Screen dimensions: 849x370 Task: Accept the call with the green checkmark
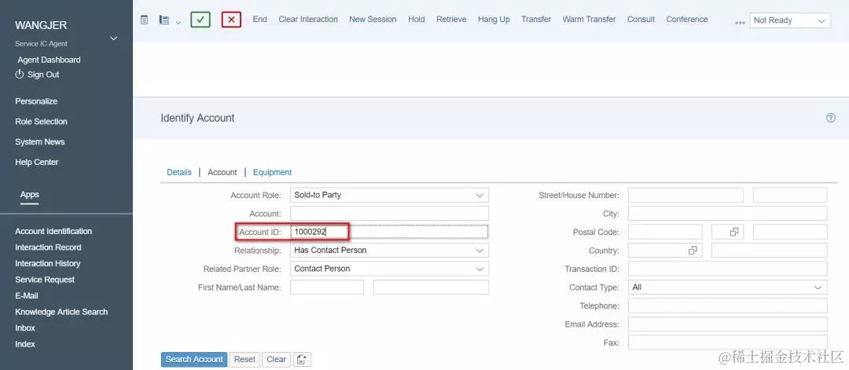point(200,20)
